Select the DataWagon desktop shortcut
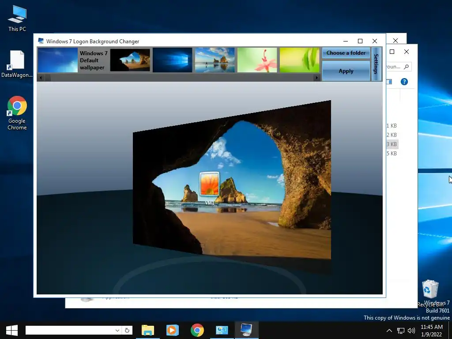Screen dimensions: 452x339 click(x=17, y=64)
